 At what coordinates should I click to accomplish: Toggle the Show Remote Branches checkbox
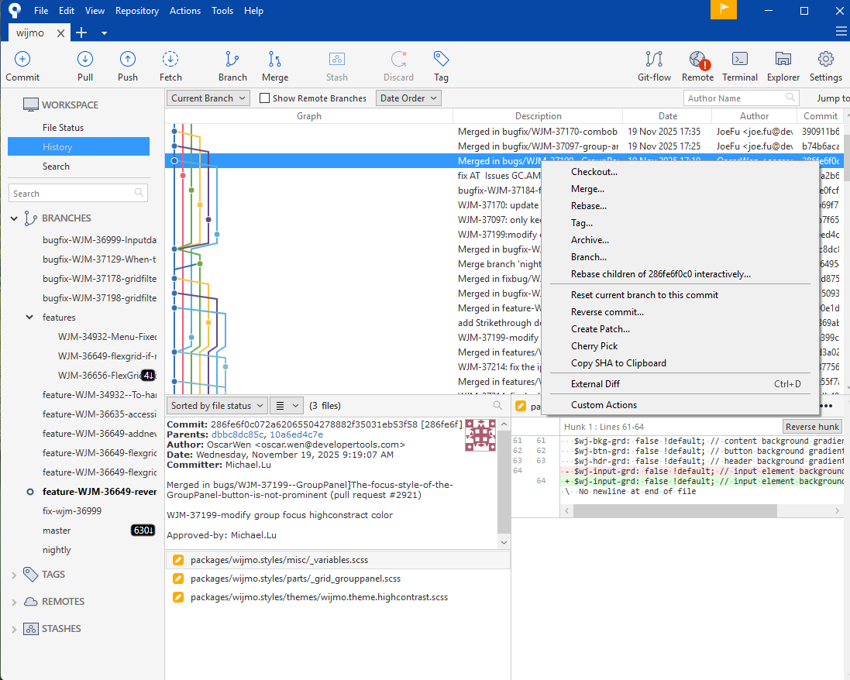point(264,98)
